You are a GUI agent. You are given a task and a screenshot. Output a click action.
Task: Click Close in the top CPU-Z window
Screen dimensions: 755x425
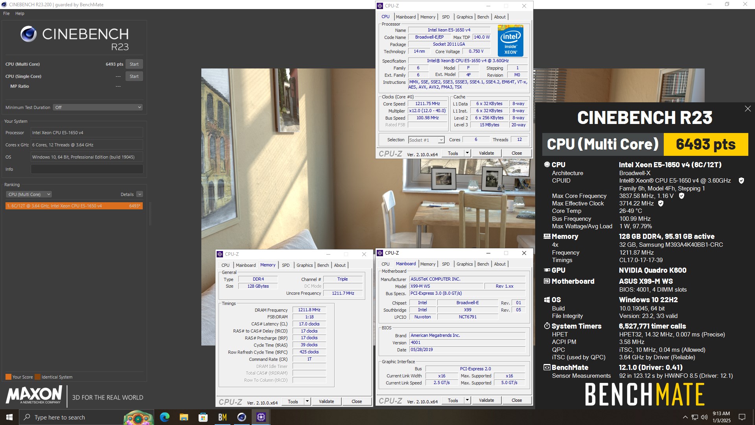517,153
